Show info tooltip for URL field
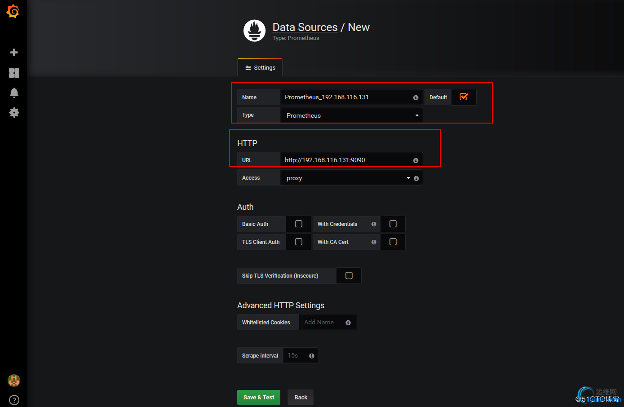624x407 pixels. pyautogui.click(x=416, y=160)
